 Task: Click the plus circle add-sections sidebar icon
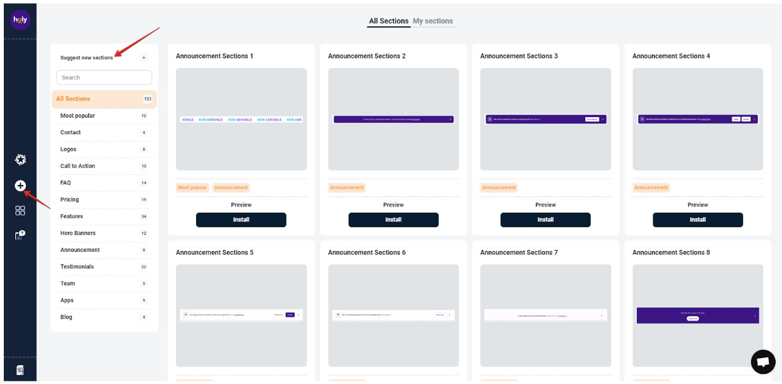click(20, 186)
